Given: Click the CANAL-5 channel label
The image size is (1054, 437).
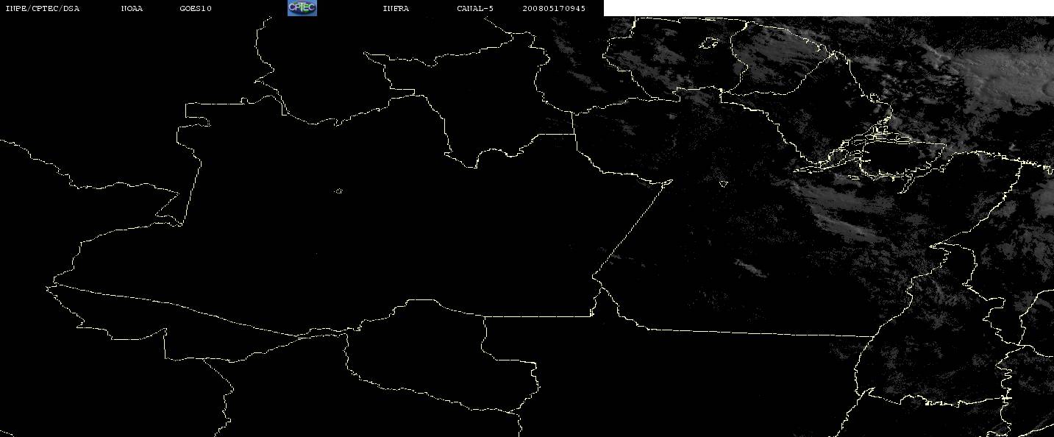Looking at the screenshot, I should tap(475, 9).
